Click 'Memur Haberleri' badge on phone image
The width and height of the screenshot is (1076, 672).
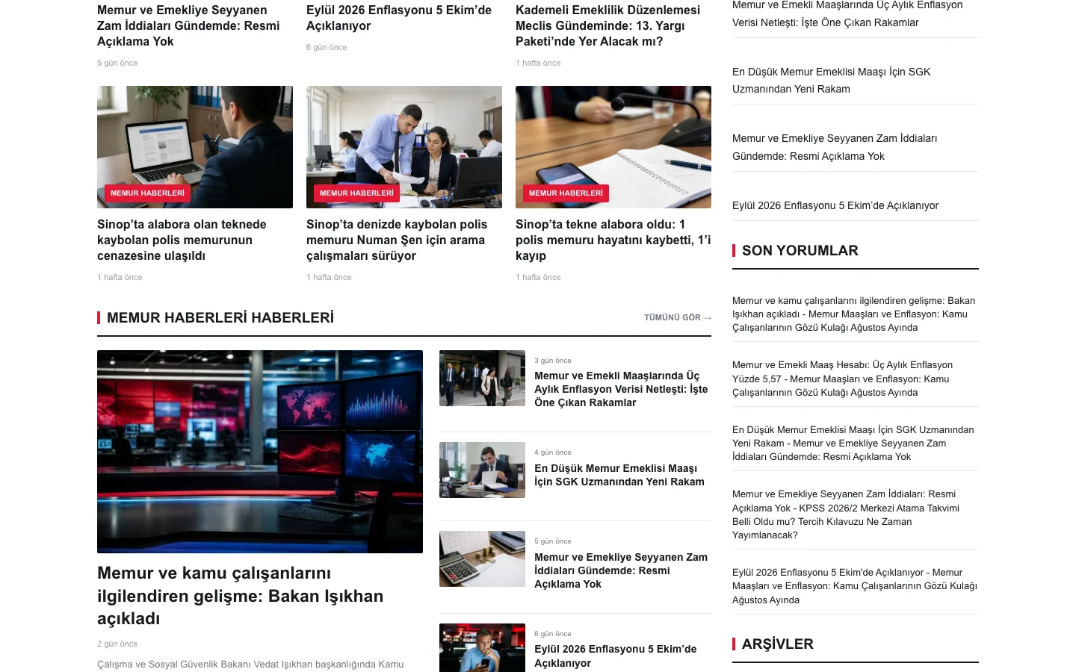[566, 193]
